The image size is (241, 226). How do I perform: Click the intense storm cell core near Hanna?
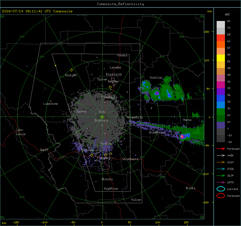tap(182, 137)
